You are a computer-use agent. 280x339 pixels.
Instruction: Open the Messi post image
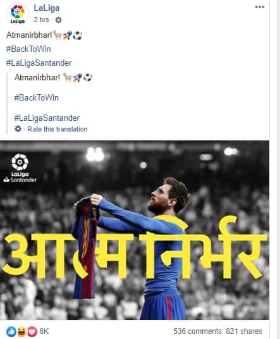(x=135, y=230)
